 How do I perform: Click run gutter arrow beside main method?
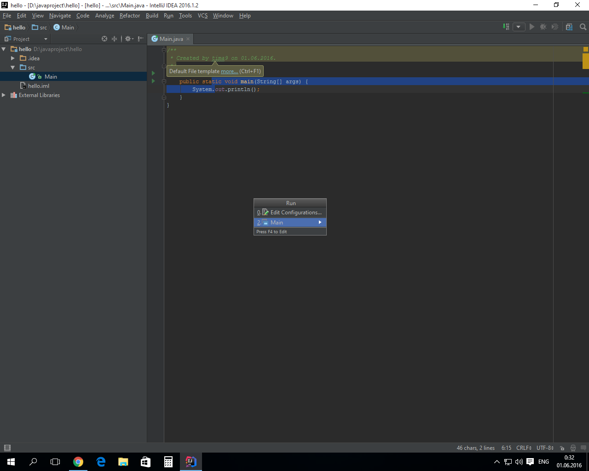153,81
